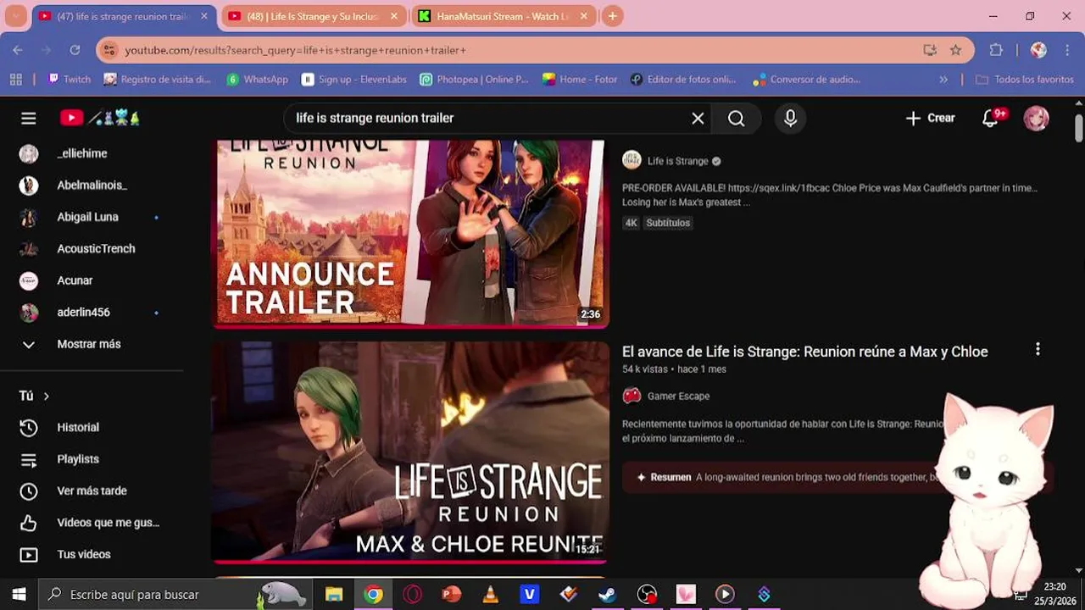Screen dimensions: 1085x610
Task: Open the tab search dropdown in Chrome
Action: pyautogui.click(x=15, y=16)
